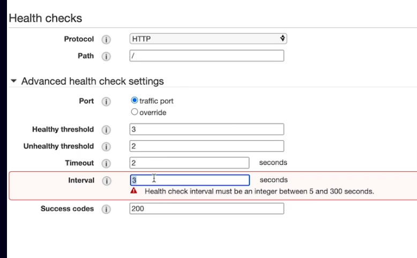Edit the Success codes field

coord(206,209)
